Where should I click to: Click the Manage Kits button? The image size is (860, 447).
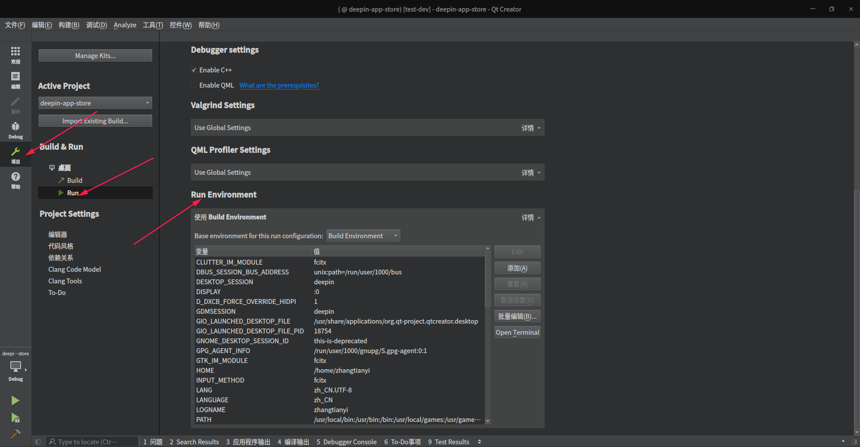95,56
